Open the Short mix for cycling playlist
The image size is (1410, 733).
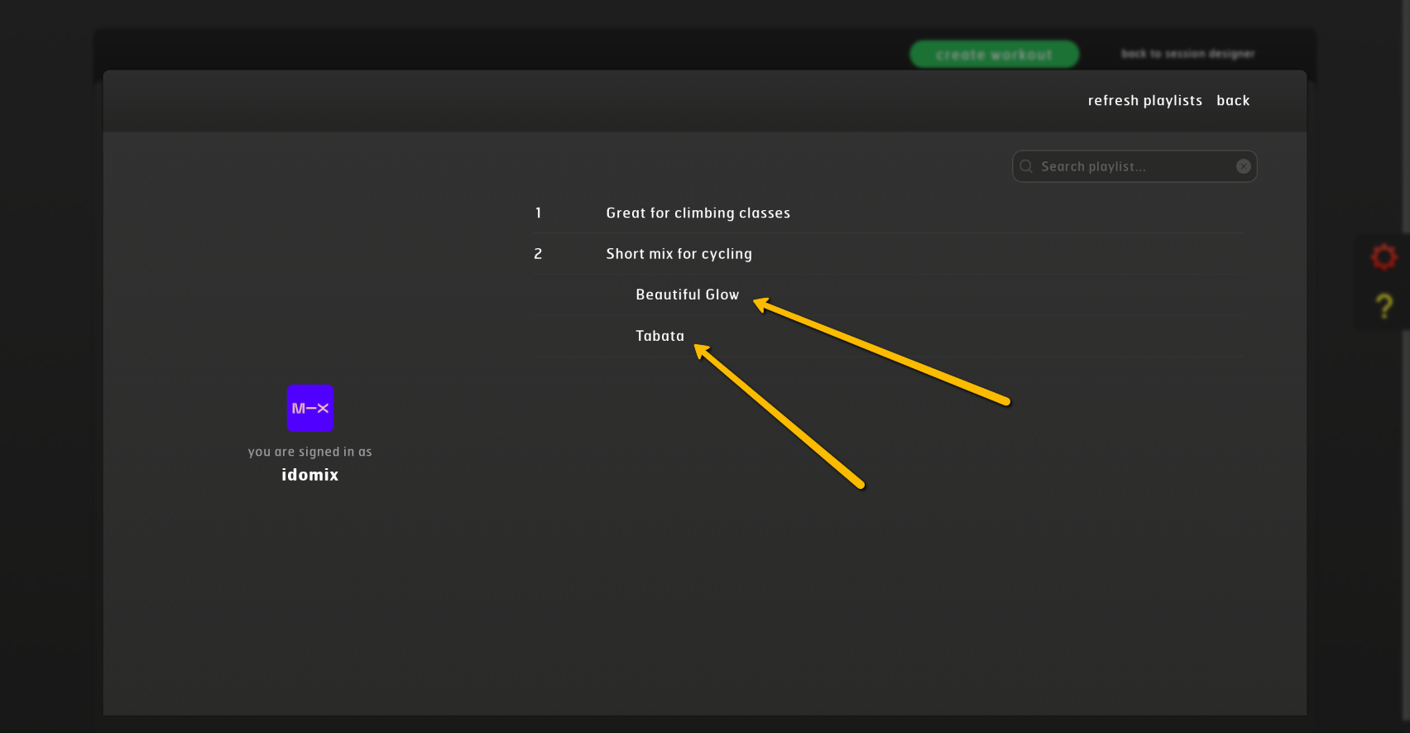pyautogui.click(x=679, y=254)
